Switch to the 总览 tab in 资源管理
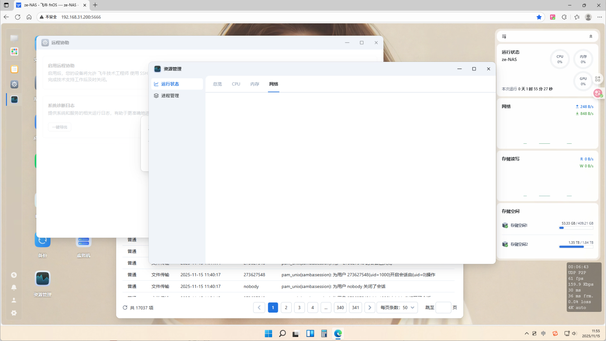 217,84
